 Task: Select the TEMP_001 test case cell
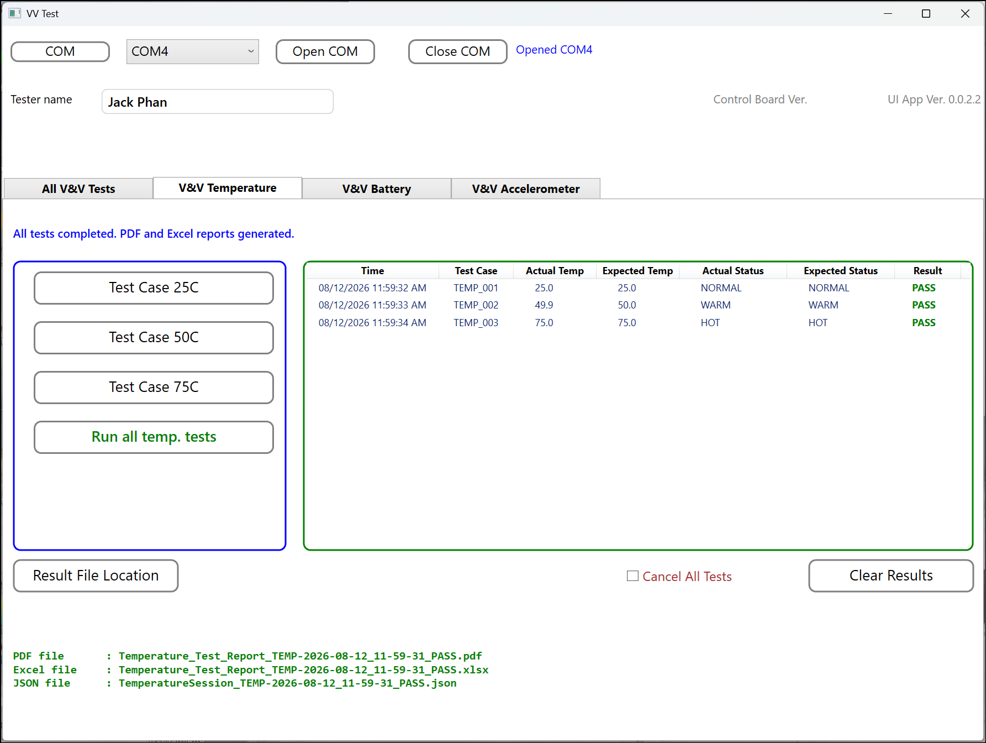coord(476,288)
